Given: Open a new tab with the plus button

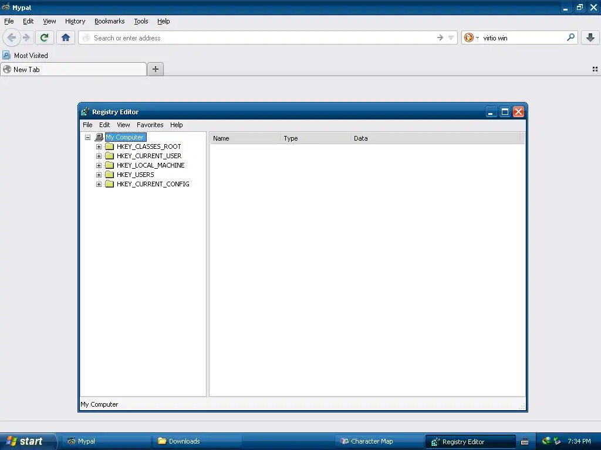Looking at the screenshot, I should pos(155,69).
